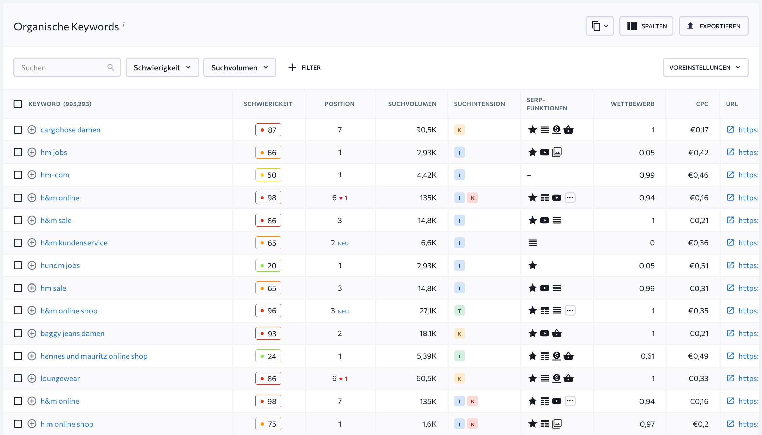Sort by the Suchvolumen column header
The height and width of the screenshot is (435, 762).
point(412,104)
